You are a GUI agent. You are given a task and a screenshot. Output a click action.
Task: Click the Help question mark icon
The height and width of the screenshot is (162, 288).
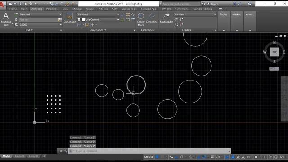click(250, 4)
